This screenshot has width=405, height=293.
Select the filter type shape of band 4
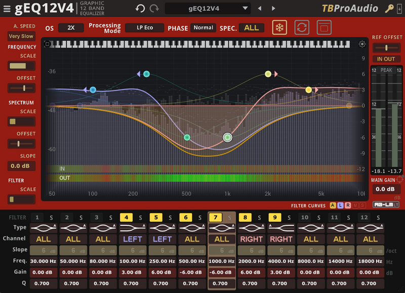[x=132, y=228]
